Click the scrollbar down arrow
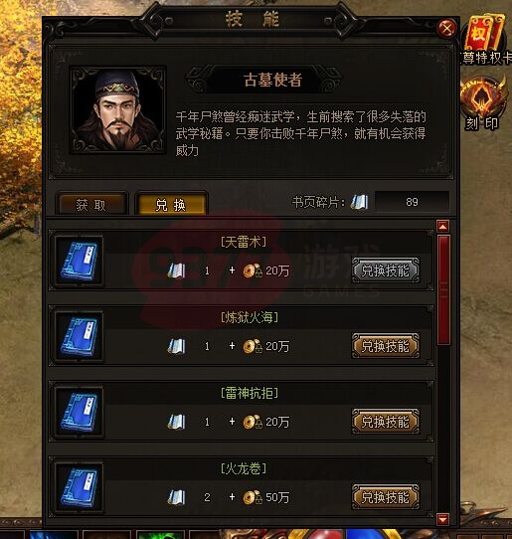This screenshot has width=512, height=539. pos(443,519)
